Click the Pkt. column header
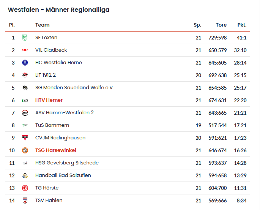The width and height of the screenshot is (260, 210). 242,25
